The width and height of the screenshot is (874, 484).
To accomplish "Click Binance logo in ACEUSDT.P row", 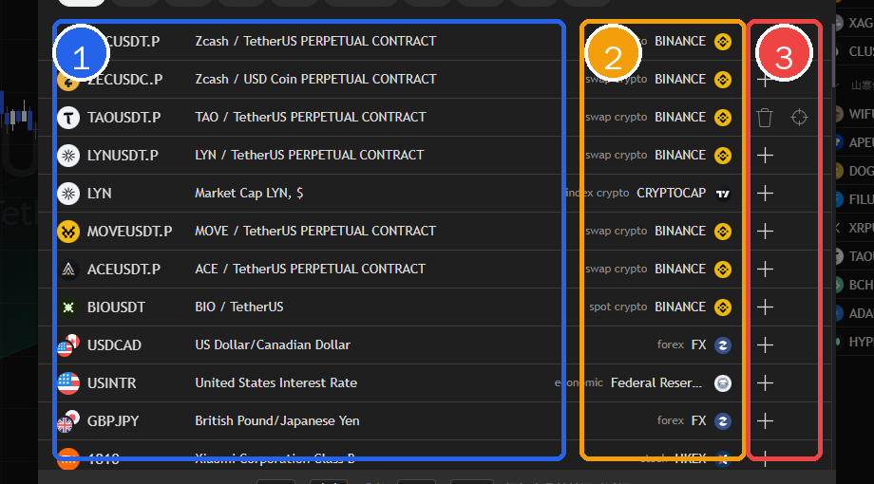I will (x=723, y=269).
